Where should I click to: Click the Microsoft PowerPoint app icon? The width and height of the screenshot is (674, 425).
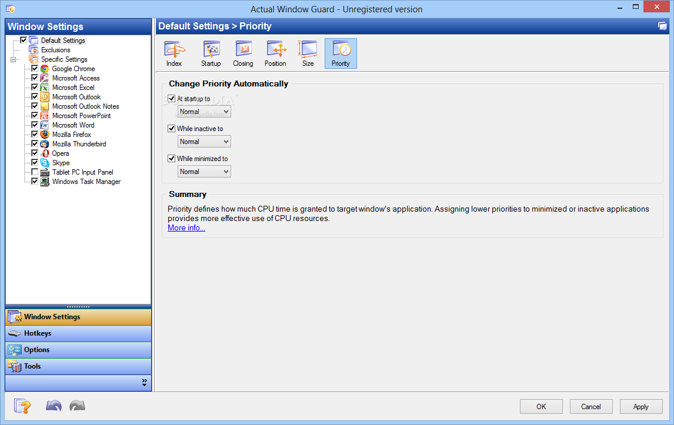pos(45,116)
